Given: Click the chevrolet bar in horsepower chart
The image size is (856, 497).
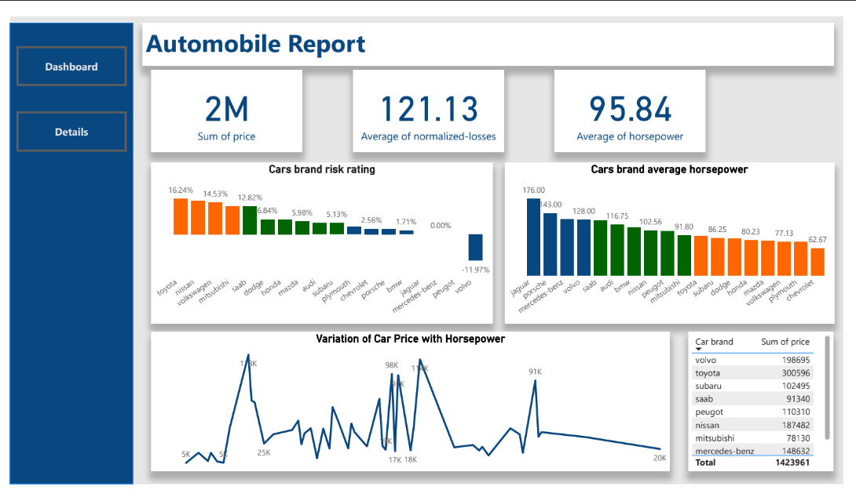Looking at the screenshot, I should [x=818, y=262].
